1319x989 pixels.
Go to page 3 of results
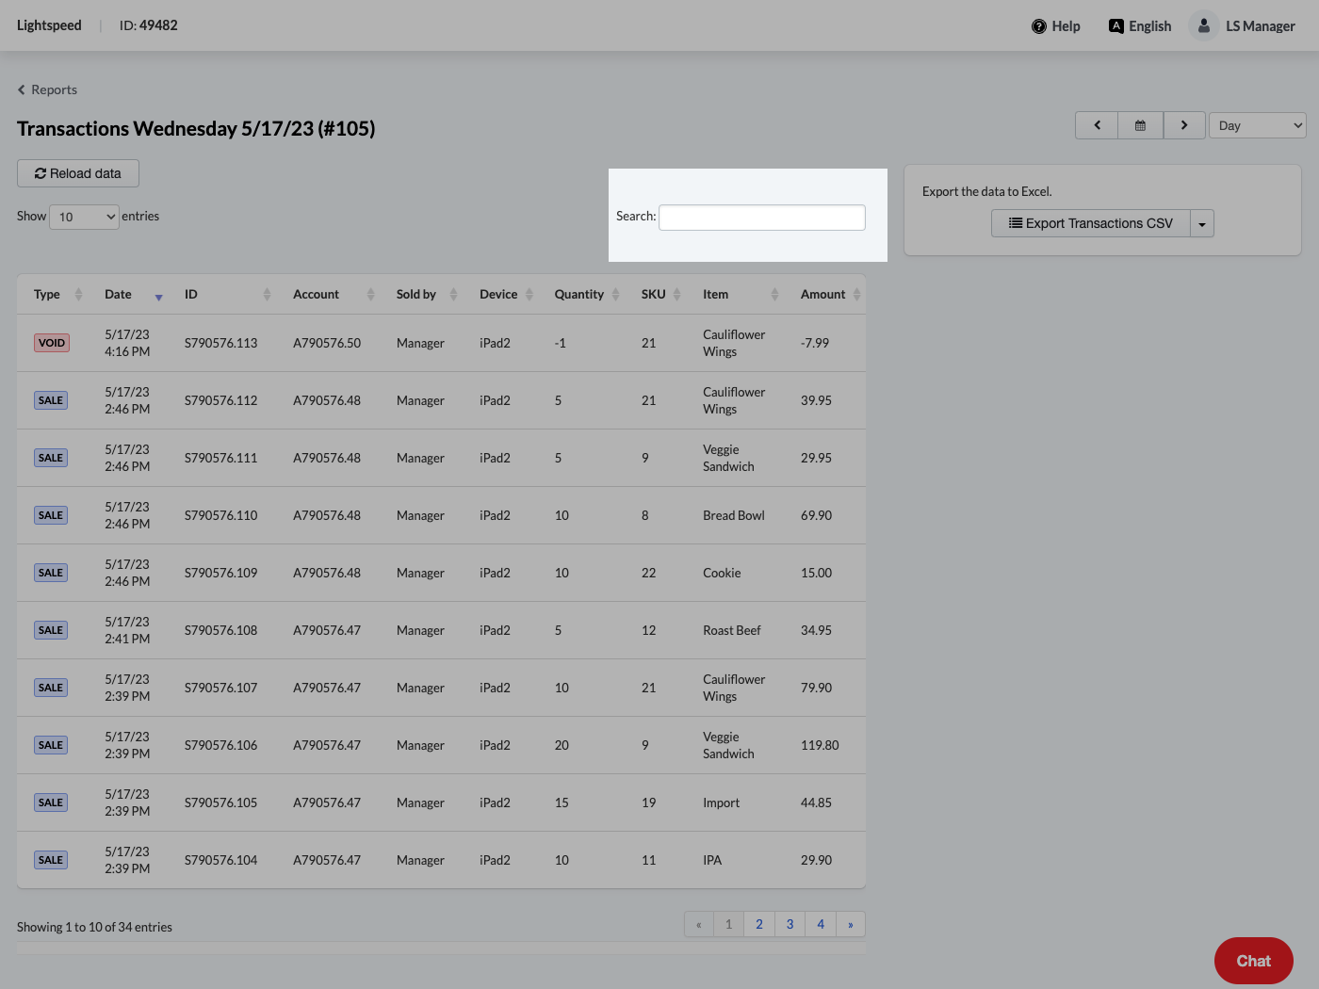[790, 924]
